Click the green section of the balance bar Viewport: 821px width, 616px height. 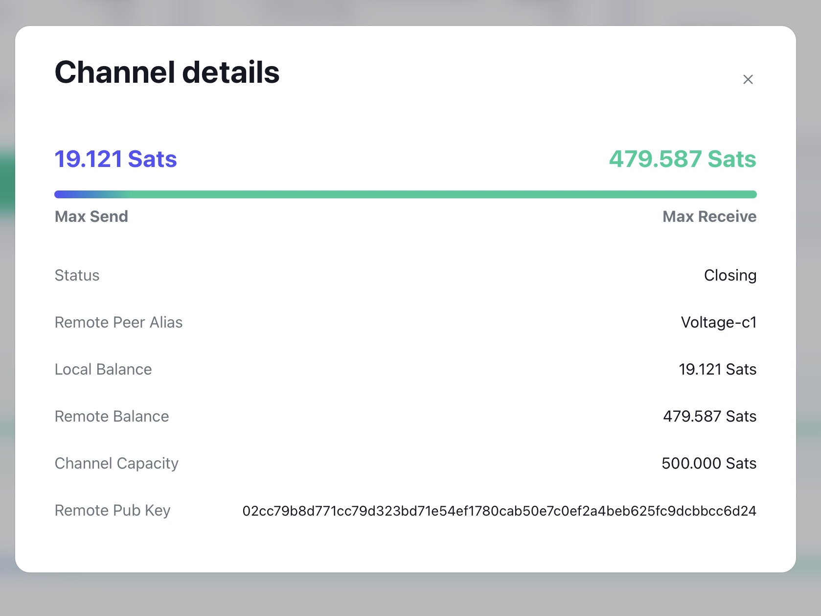tap(440, 194)
